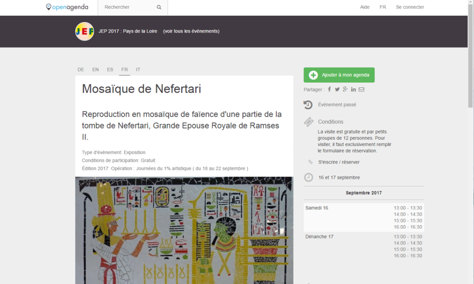Viewport: 474px width, 284px height.
Task: Share via Google Plus icon
Action: (345, 89)
